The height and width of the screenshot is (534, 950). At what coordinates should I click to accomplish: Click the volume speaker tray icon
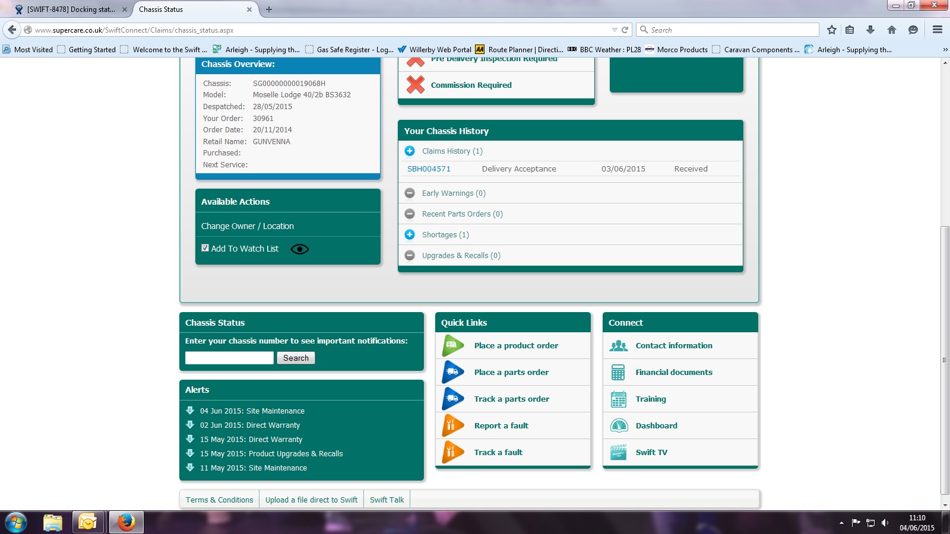[885, 523]
